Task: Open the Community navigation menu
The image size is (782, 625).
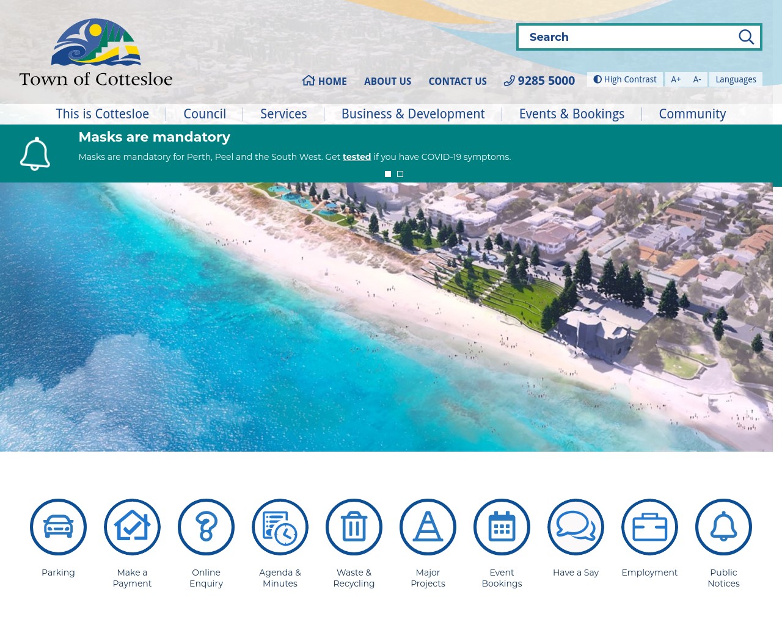Action: (692, 114)
